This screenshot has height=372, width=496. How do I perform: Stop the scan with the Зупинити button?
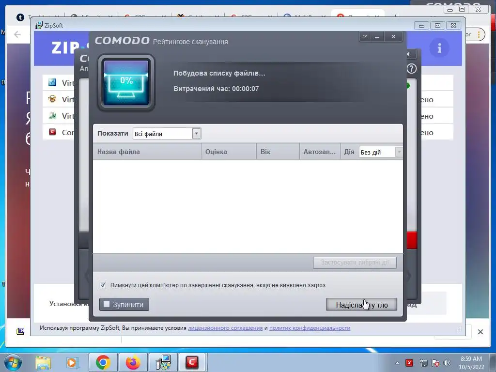(x=124, y=304)
